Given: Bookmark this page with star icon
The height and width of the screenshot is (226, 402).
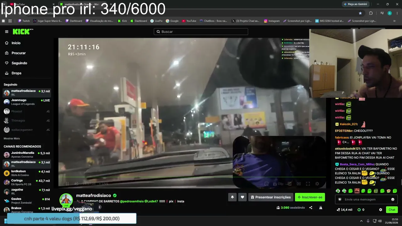Looking at the screenshot, I should (x=360, y=13).
